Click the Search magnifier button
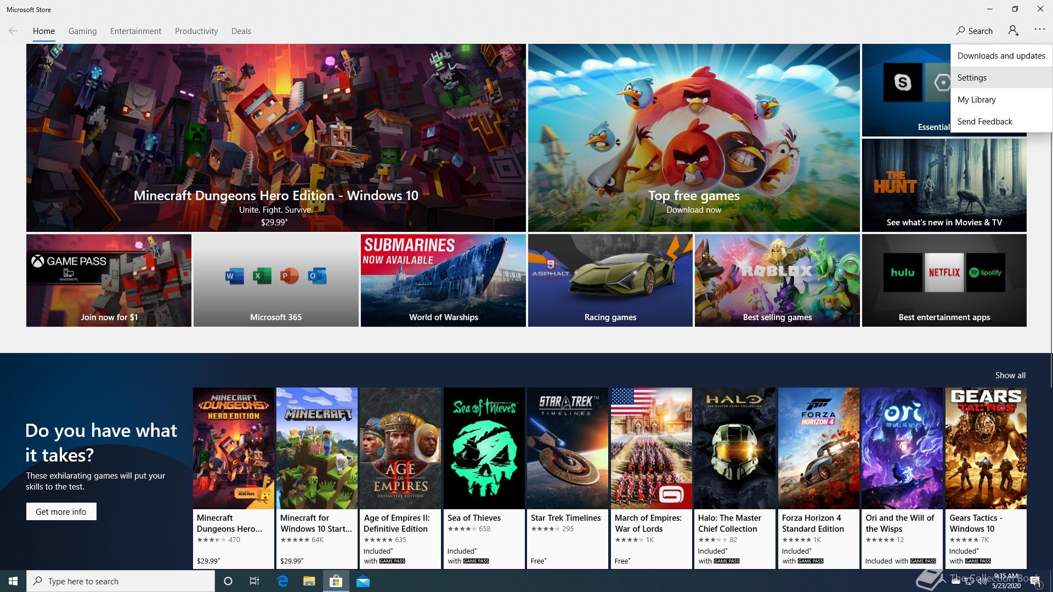This screenshot has width=1053, height=592. tap(974, 31)
